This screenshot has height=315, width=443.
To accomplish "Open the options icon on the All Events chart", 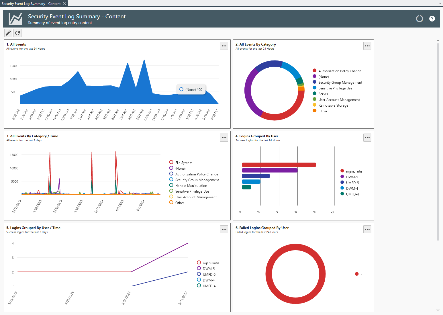I will pos(224,46).
